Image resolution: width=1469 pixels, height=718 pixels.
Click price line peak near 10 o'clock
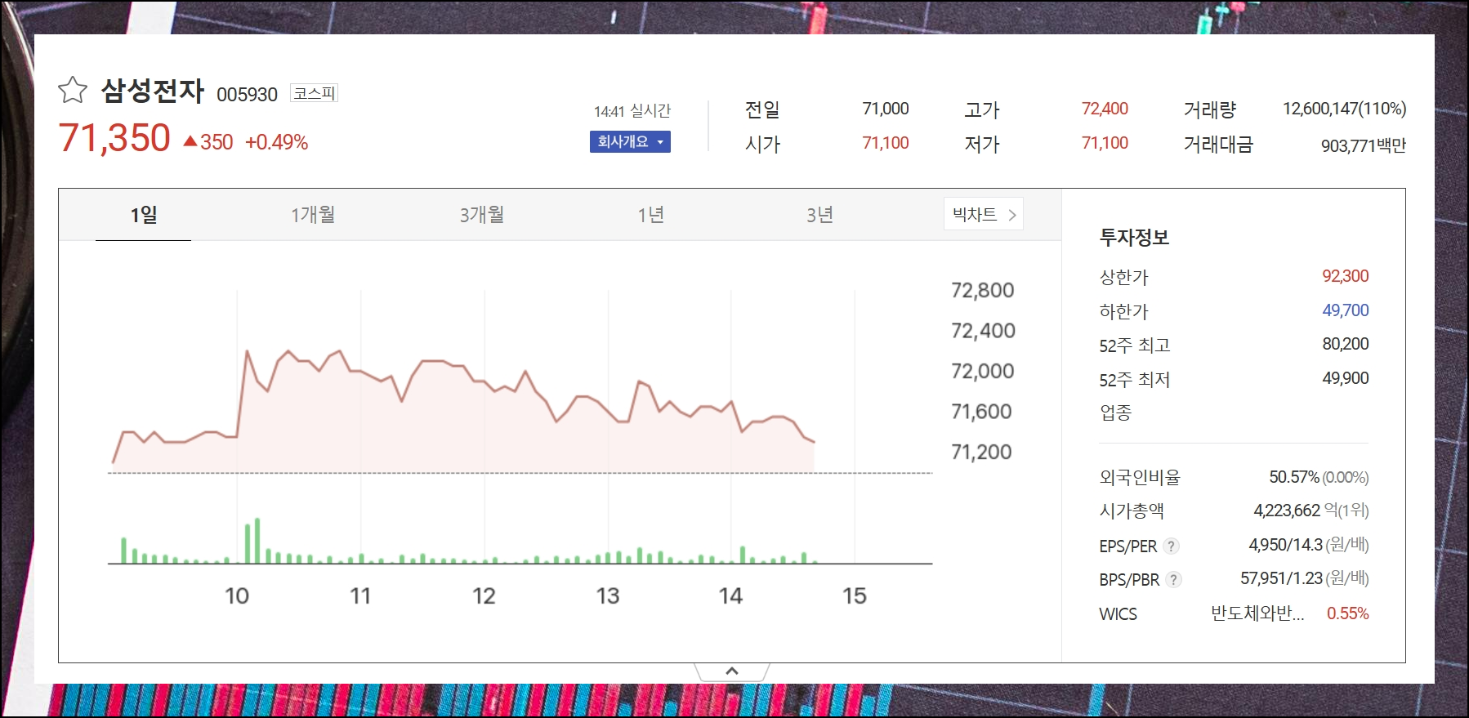[247, 351]
